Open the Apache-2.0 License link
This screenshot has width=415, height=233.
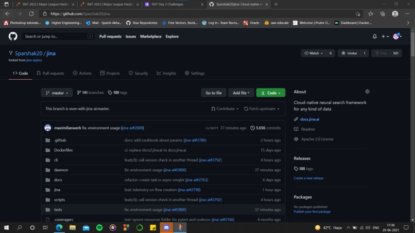coord(317,139)
